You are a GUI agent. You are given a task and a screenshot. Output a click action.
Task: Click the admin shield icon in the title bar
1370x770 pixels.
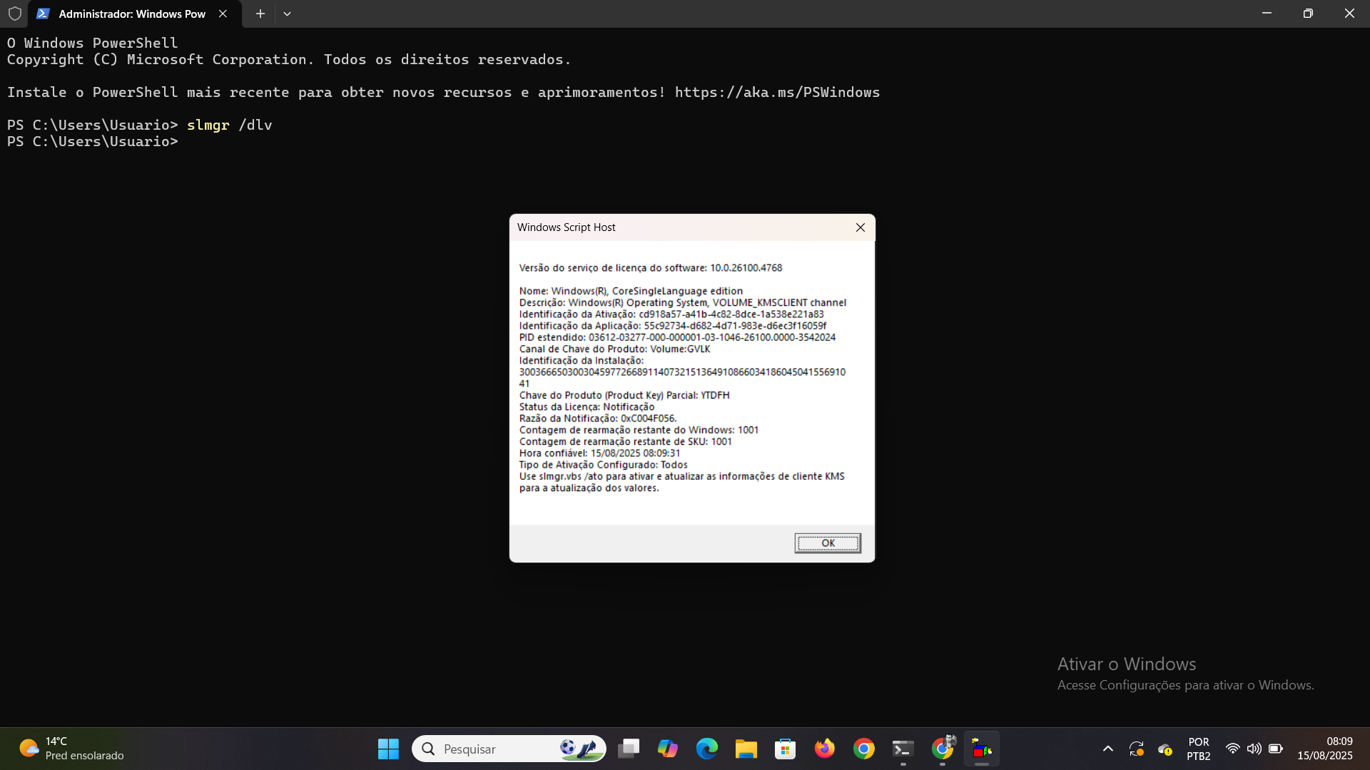pos(14,14)
